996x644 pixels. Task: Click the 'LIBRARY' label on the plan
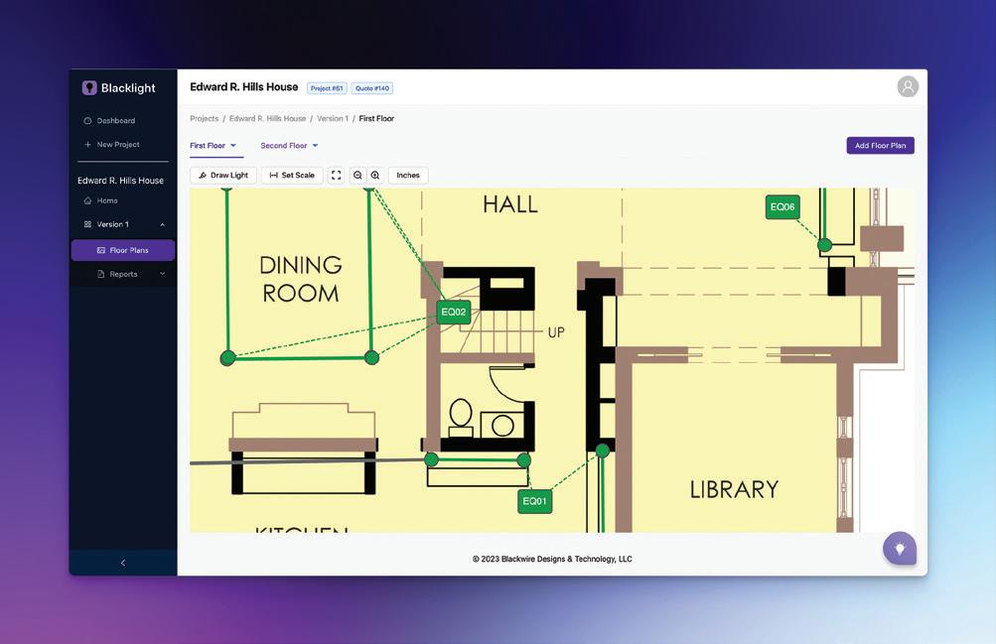734,489
